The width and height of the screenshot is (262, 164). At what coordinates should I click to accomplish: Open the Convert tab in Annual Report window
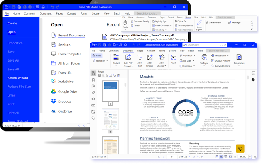pyautogui.click(x=151, y=51)
